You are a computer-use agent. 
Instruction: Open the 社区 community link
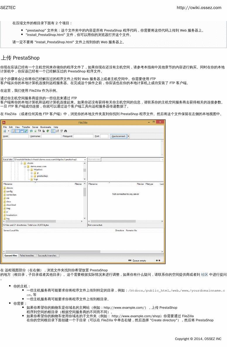coord(204,275)
